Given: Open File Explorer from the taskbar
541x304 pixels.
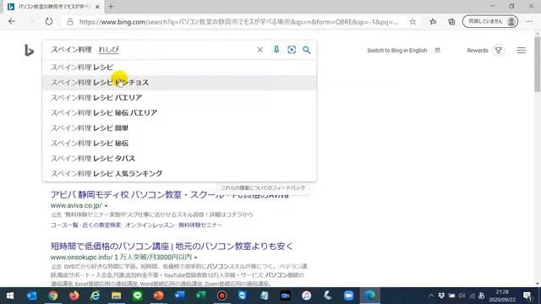Looking at the screenshot, I should 116,296.
